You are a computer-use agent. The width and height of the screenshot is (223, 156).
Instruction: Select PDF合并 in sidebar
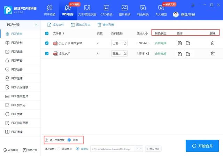(20, 34)
